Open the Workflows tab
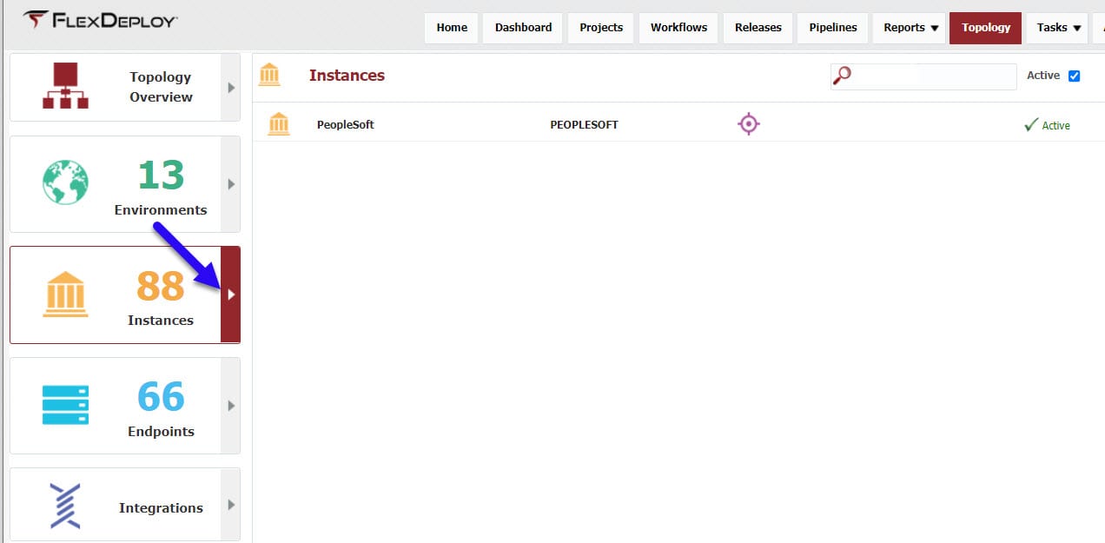Image resolution: width=1105 pixels, height=543 pixels. (x=678, y=28)
